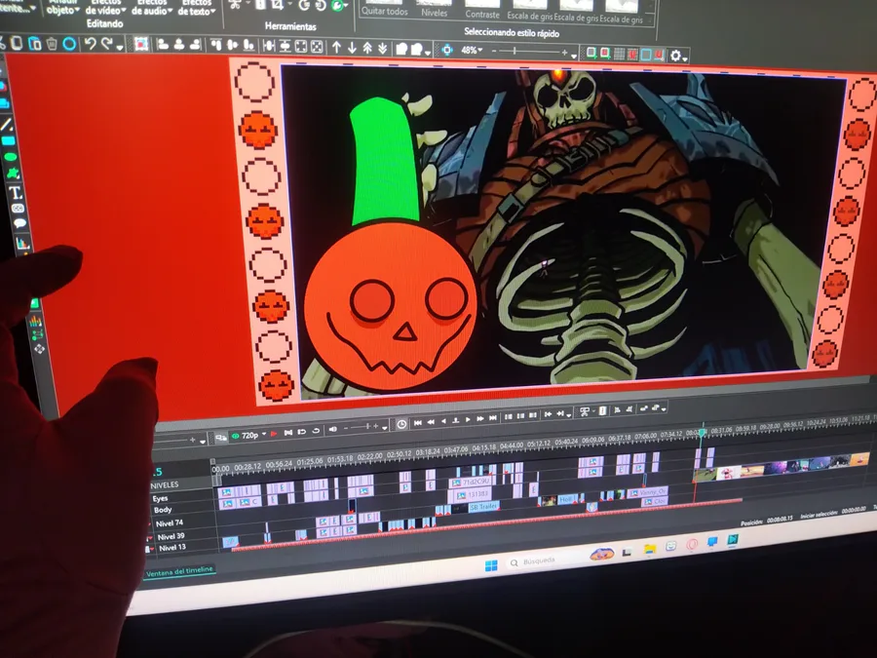This screenshot has height=658, width=877.
Task: Select the Text tool
Action: (x=15, y=193)
